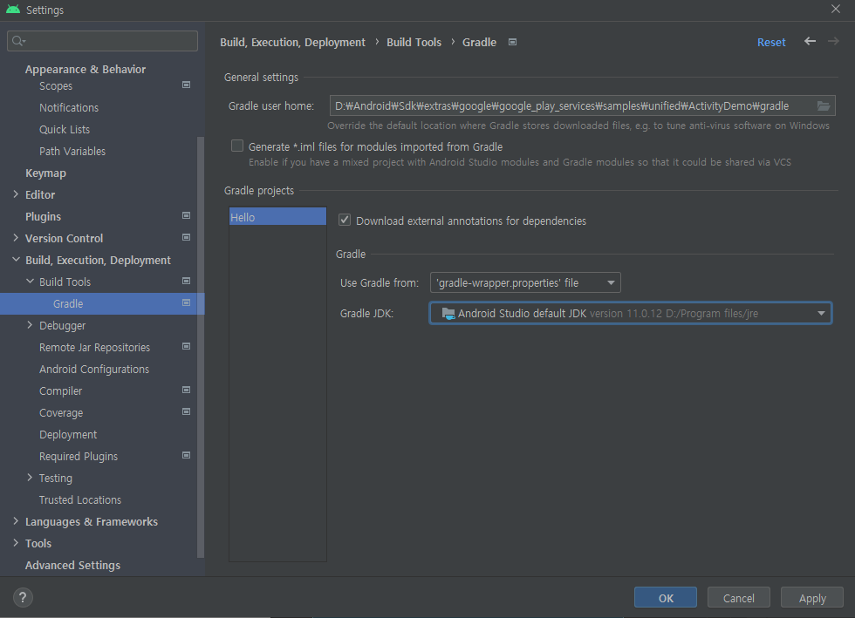Image resolution: width=855 pixels, height=618 pixels.
Task: Collapse Build, Execution, Deployment node
Action: click(16, 260)
